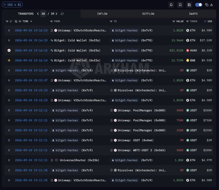The image size is (219, 190).
Task: Click USDT token icon on the $3M row
Action: click(x=188, y=140)
